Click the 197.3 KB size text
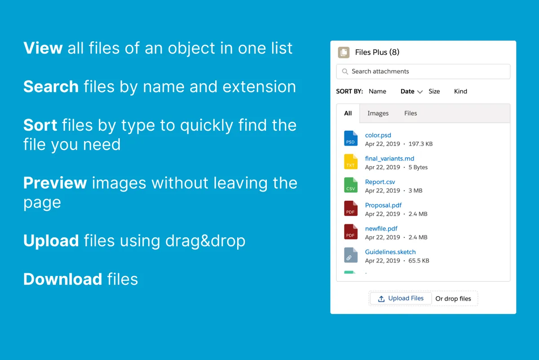The width and height of the screenshot is (539, 360). point(420,144)
